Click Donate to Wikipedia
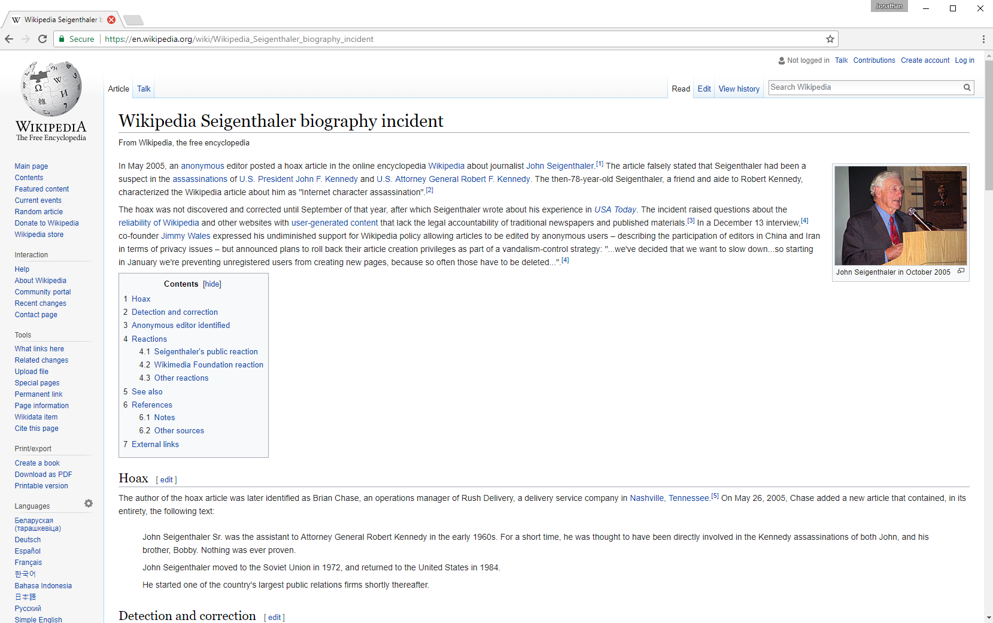Image resolution: width=993 pixels, height=623 pixels. [47, 223]
